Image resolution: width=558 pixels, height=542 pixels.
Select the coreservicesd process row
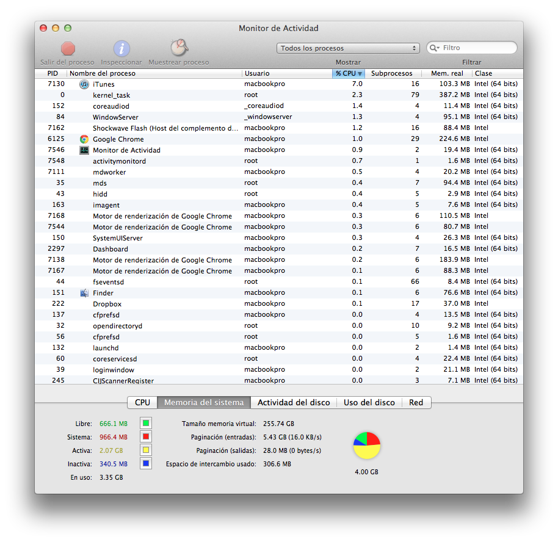tap(279, 359)
